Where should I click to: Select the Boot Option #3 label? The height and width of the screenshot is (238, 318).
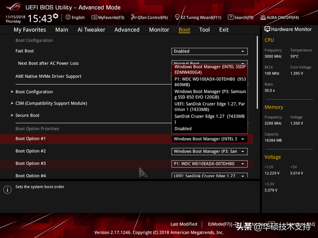point(31,163)
